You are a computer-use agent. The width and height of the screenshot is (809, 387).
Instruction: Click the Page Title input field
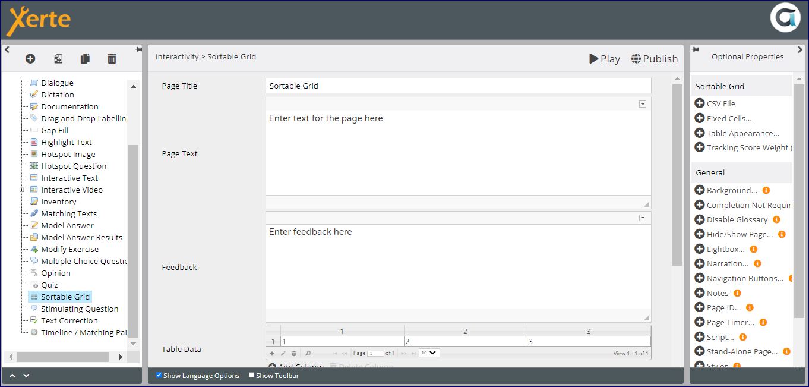pyautogui.click(x=457, y=86)
